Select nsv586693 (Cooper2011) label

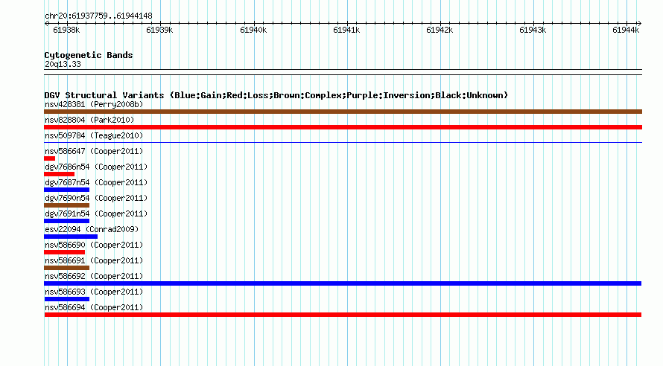pyautogui.click(x=94, y=292)
